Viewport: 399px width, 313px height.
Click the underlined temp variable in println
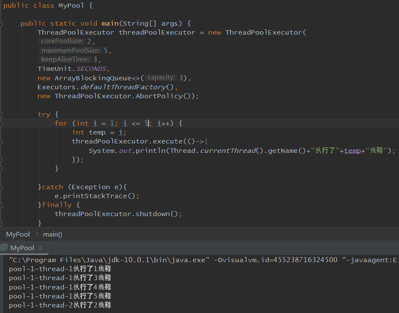(x=352, y=151)
